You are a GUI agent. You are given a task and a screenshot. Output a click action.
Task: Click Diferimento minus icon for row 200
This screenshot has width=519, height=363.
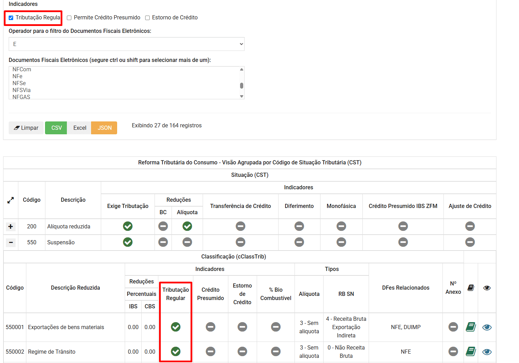point(299,226)
